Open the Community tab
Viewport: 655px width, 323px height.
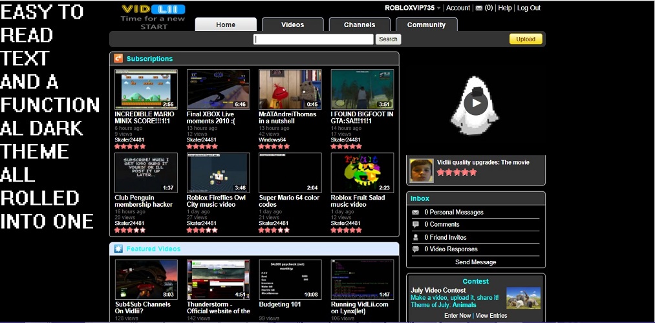tap(426, 25)
